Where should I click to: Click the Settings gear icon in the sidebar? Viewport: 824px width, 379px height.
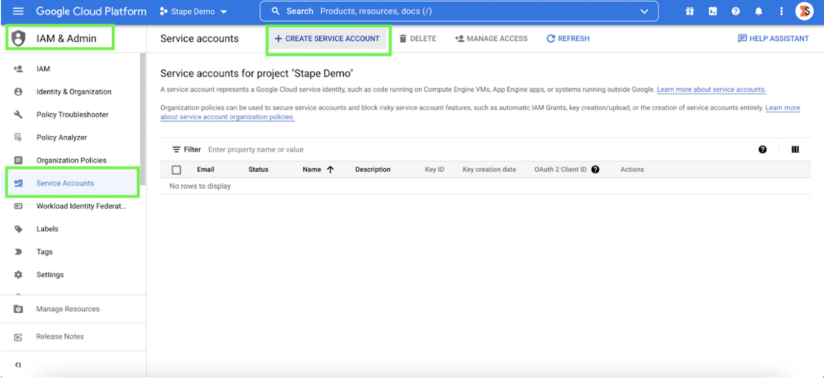pyautogui.click(x=18, y=275)
